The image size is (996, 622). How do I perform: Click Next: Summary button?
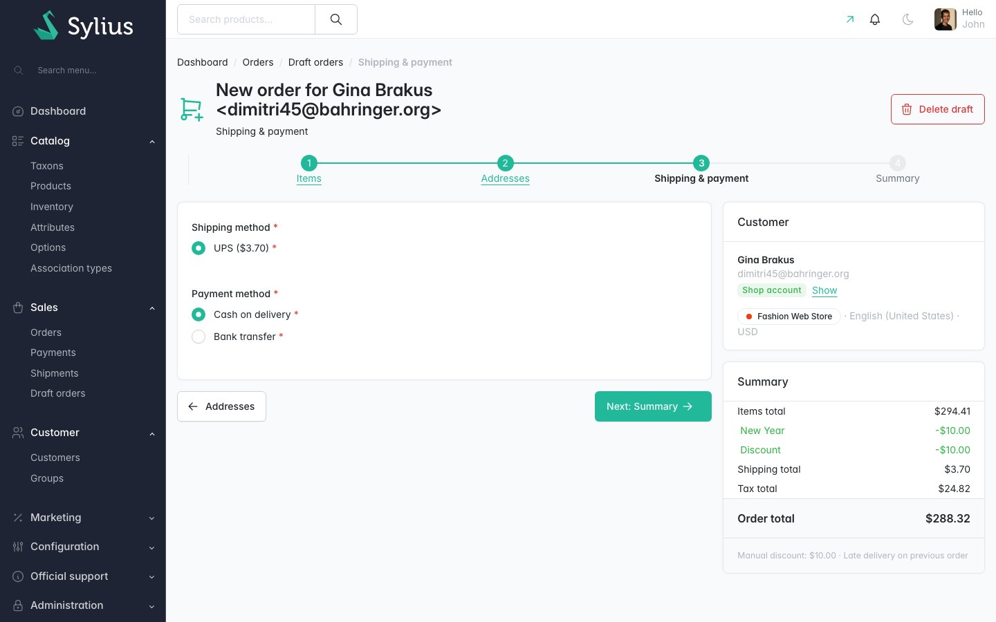click(653, 406)
